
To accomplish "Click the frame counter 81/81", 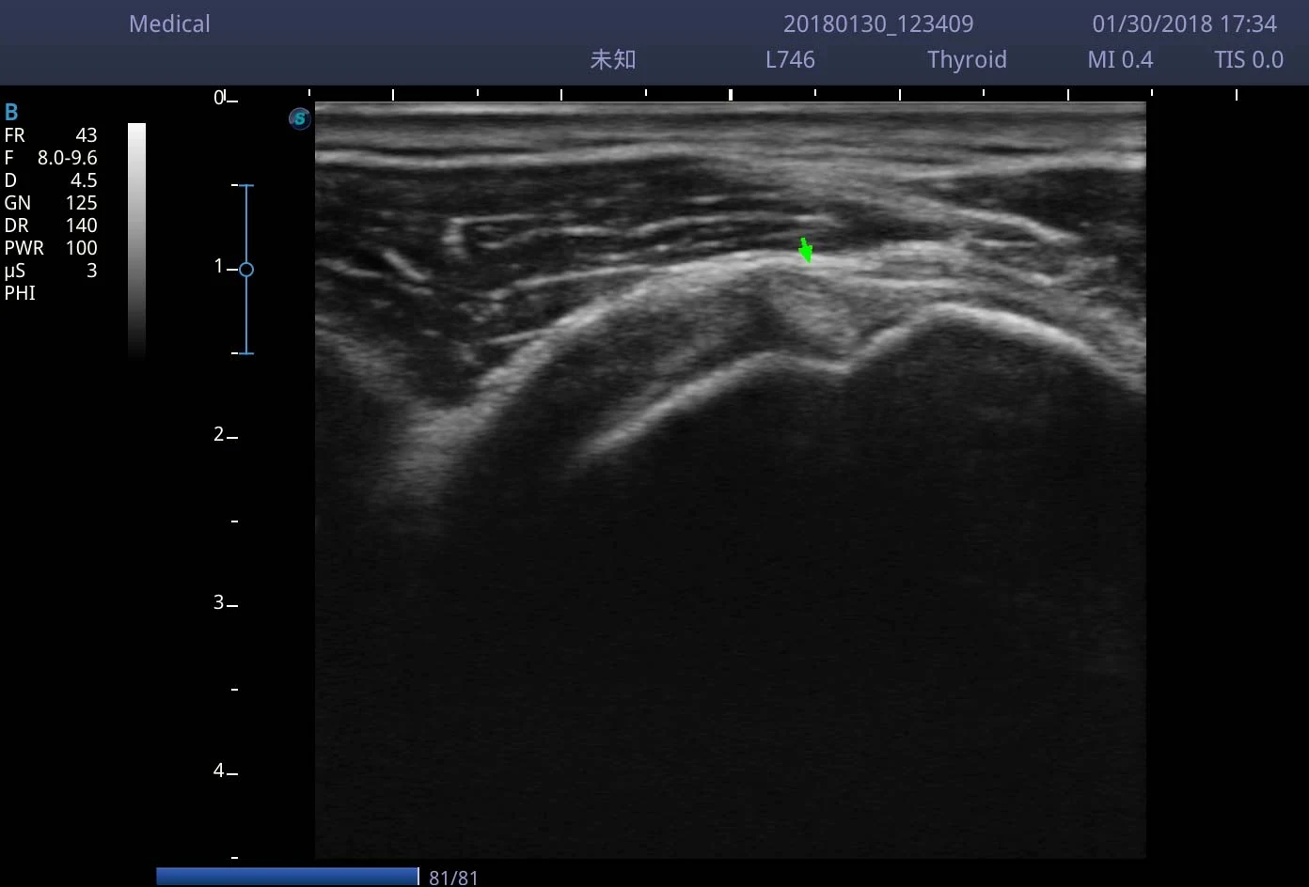I will 453,878.
